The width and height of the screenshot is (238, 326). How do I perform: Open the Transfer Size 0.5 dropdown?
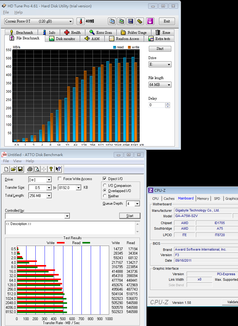point(40,187)
